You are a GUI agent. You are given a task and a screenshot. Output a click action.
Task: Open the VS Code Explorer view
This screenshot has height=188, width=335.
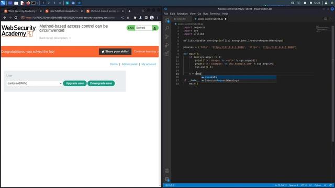click(x=167, y=20)
